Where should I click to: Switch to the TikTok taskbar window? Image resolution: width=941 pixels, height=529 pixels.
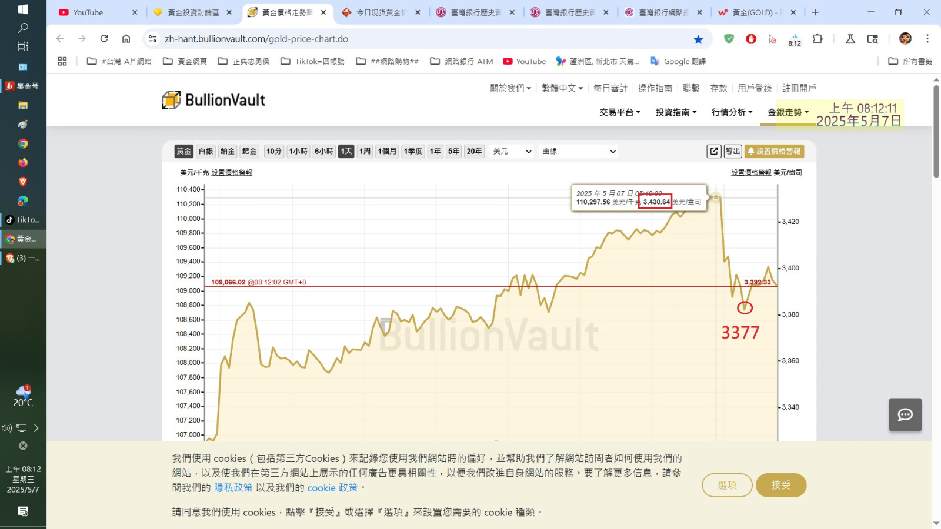[23, 220]
